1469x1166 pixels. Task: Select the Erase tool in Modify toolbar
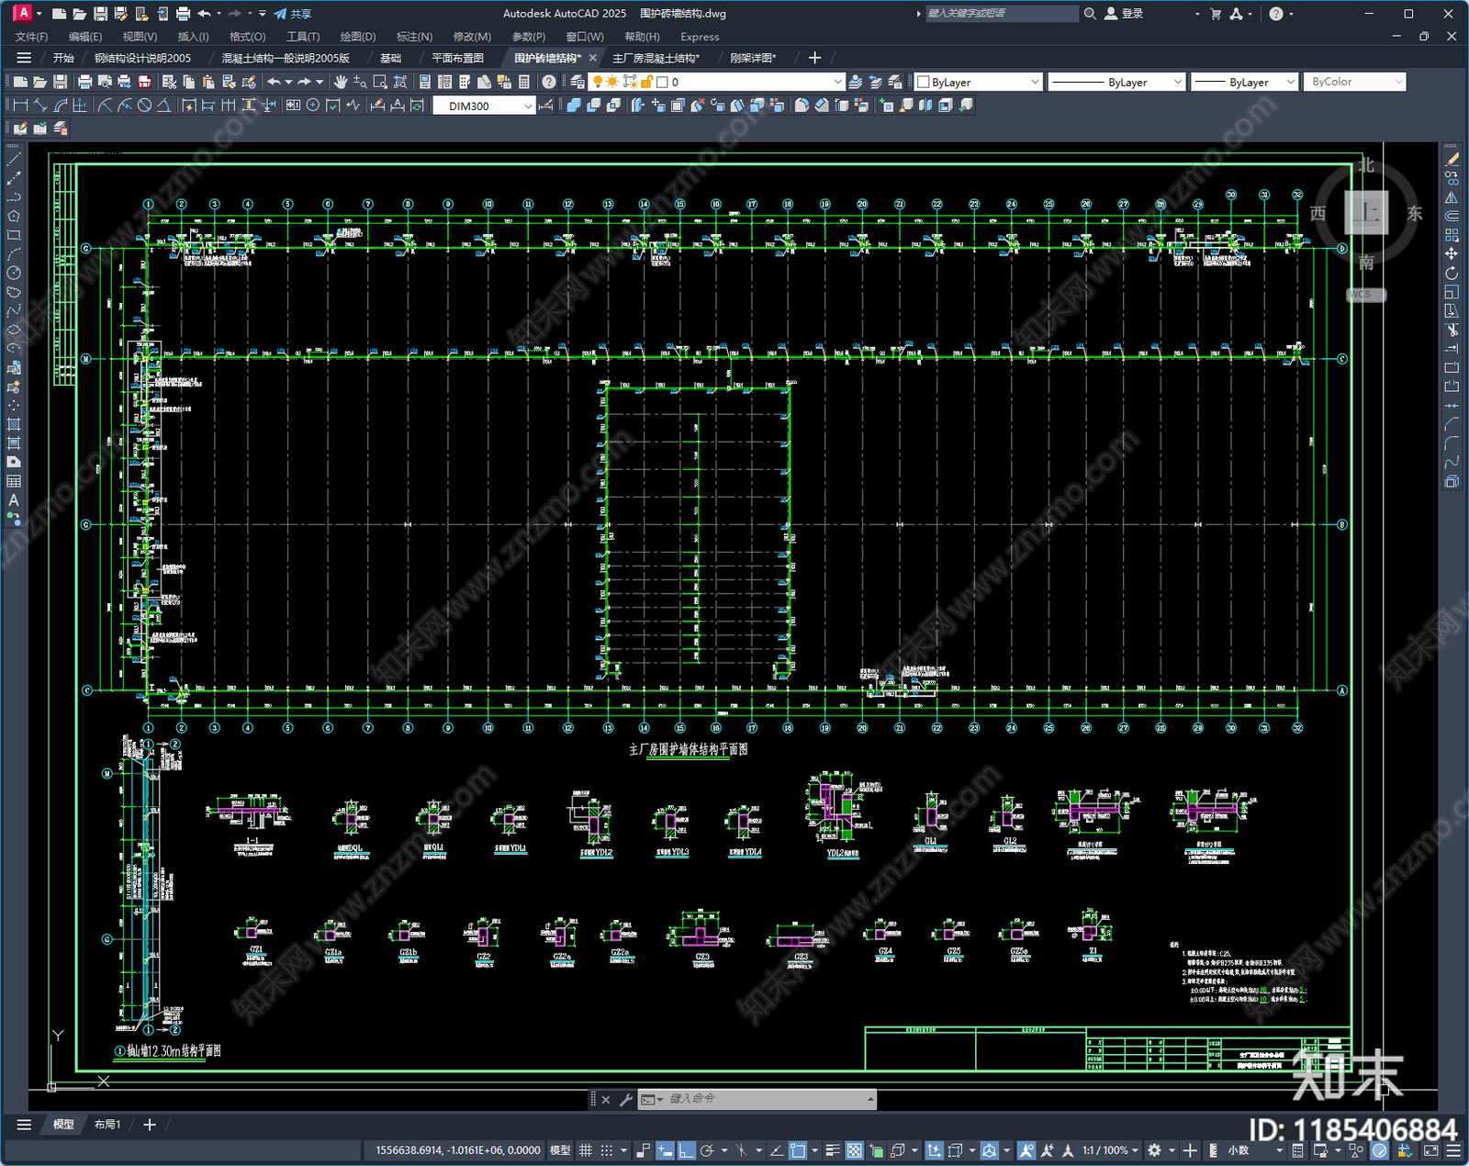tap(1452, 160)
